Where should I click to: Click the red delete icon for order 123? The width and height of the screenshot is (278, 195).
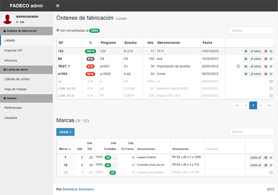tap(266, 51)
